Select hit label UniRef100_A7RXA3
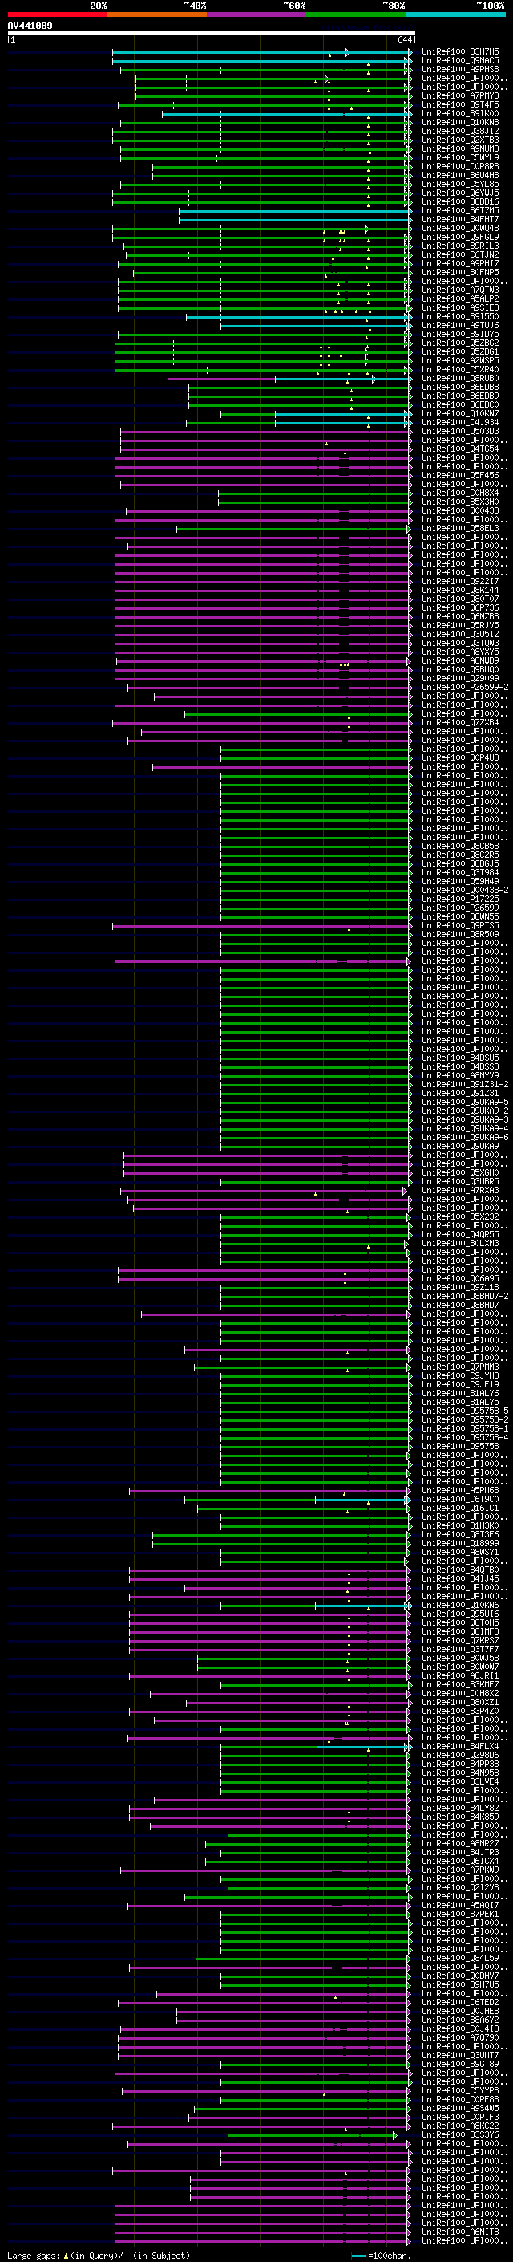This screenshot has width=513, height=2262. [460, 1191]
